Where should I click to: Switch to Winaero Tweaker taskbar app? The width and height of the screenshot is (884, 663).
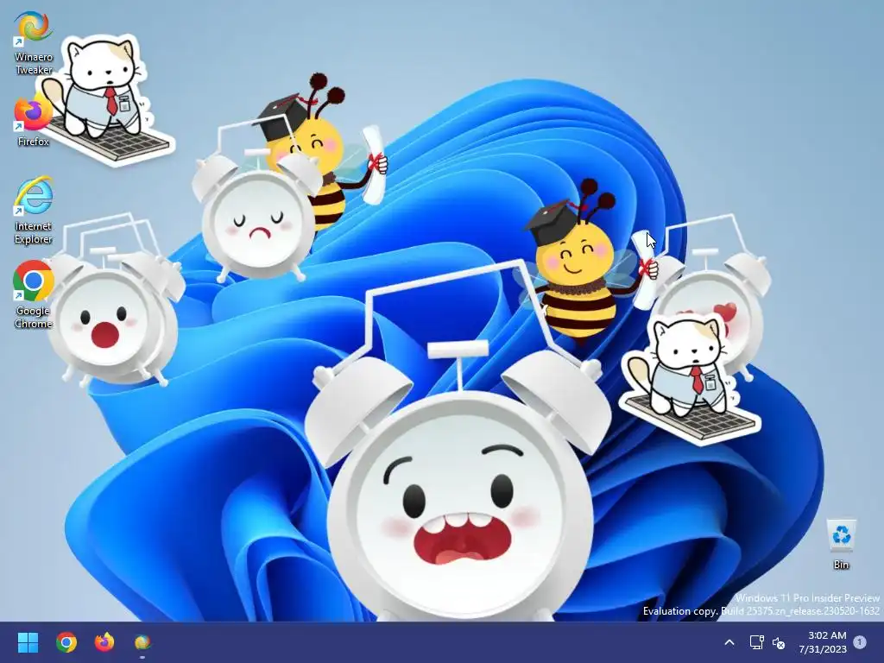(x=142, y=642)
